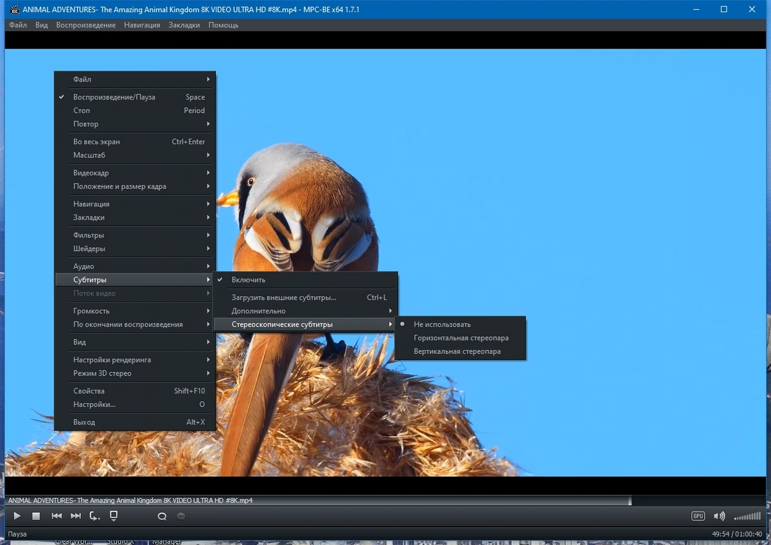Uncheck Включить in the subtitles submenu
The image size is (771, 545).
305,280
